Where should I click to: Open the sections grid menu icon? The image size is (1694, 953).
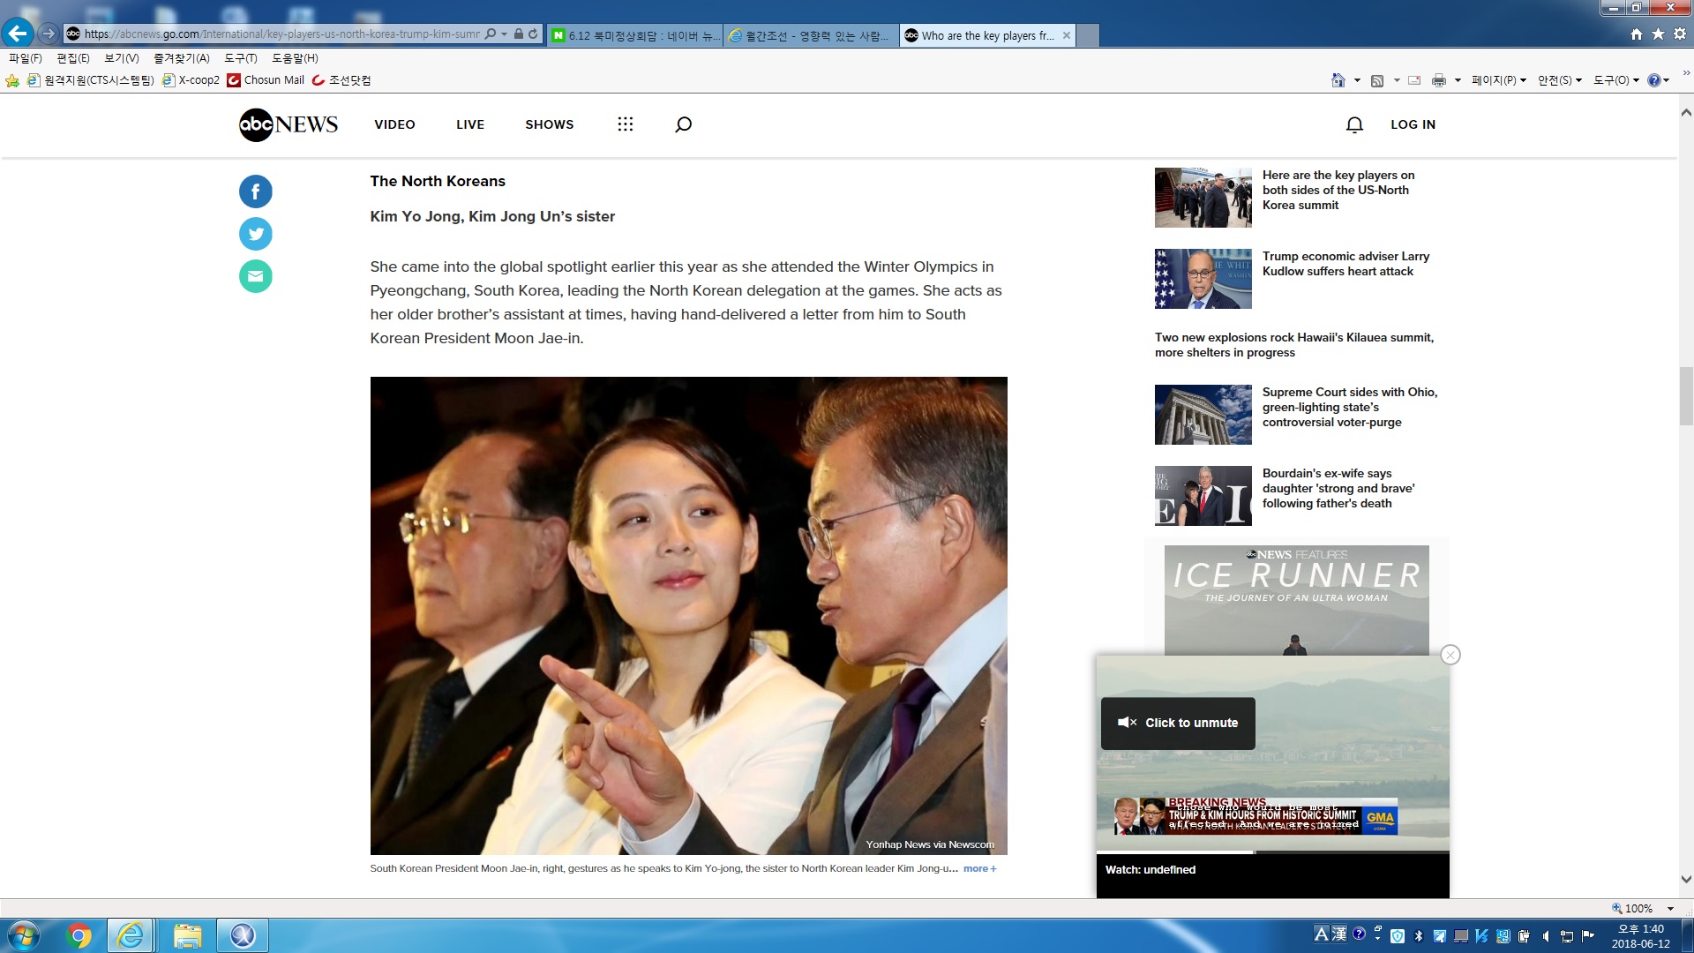pyautogui.click(x=625, y=124)
